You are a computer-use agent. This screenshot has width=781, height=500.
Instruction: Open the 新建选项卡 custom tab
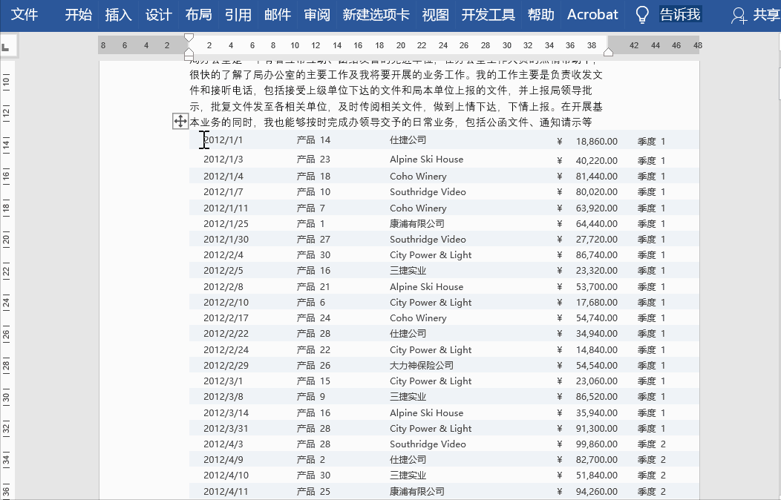click(x=376, y=14)
